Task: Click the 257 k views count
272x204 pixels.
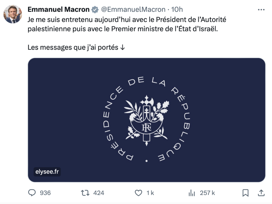Action: point(207,193)
